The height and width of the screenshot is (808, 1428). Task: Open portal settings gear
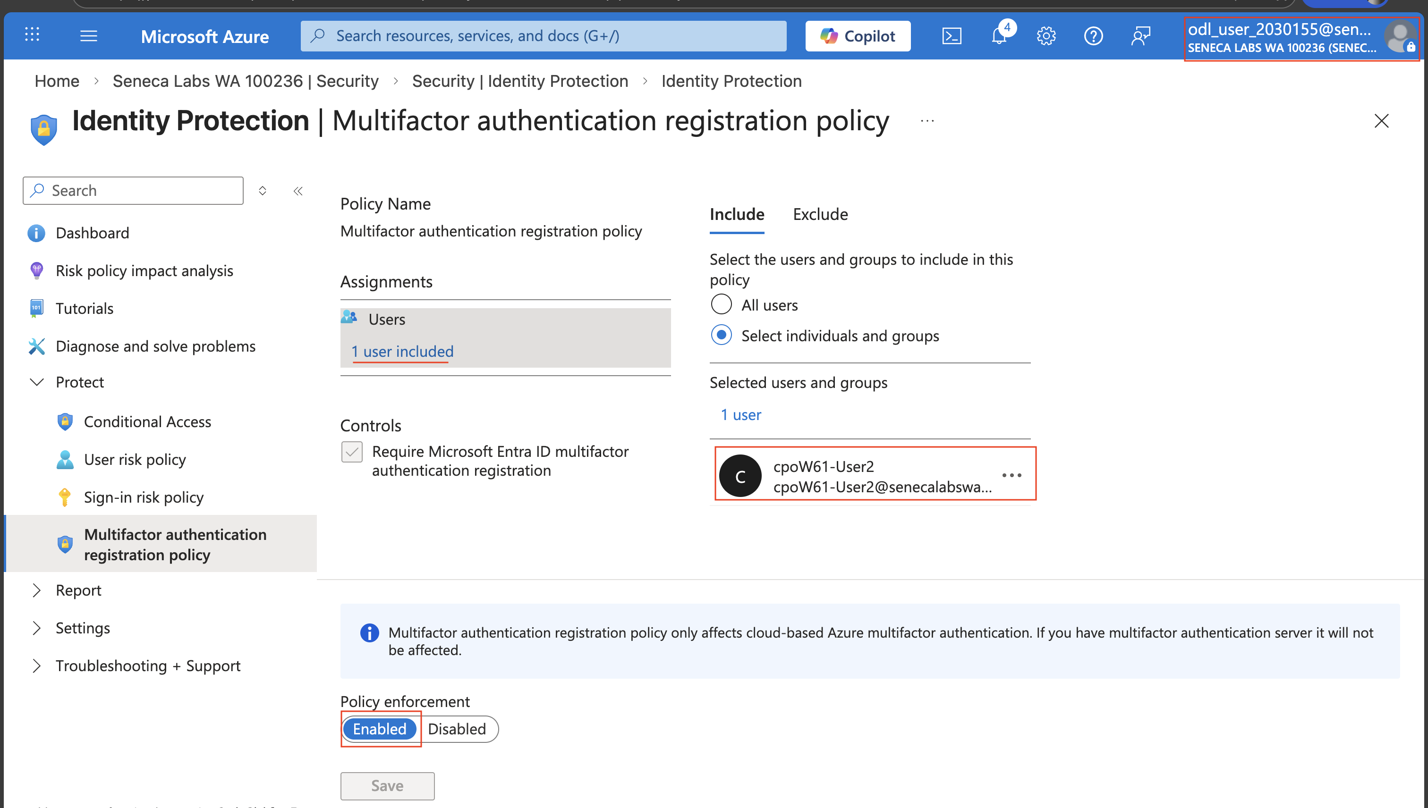click(1046, 36)
